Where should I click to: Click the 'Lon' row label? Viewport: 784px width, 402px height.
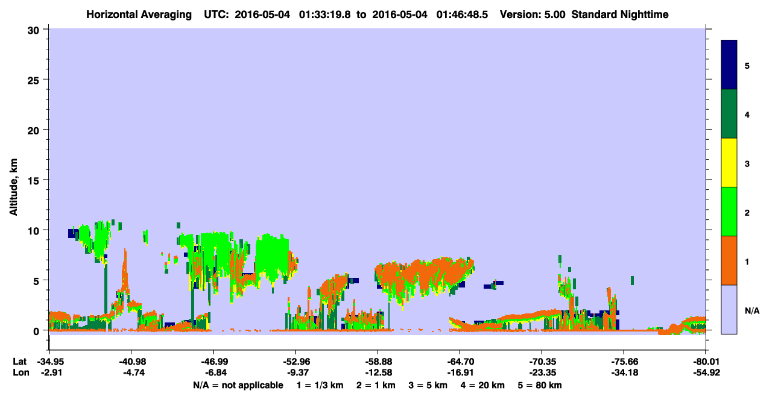click(x=20, y=372)
